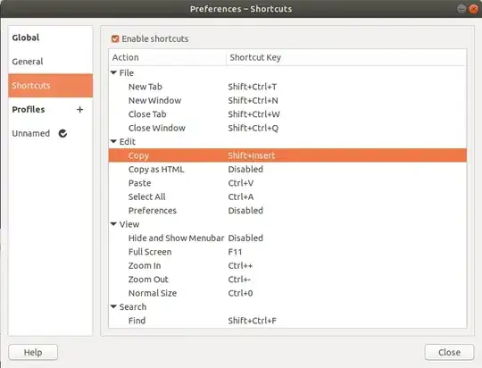Screen dimensions: 482x368
Task: Collapse the Search shortcuts group
Action: (113, 306)
